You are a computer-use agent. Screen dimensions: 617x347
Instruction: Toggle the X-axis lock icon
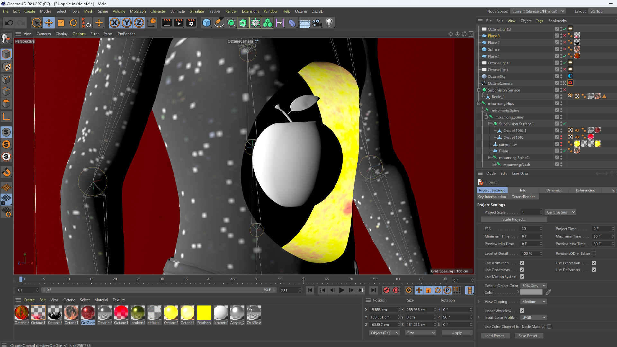(x=114, y=23)
